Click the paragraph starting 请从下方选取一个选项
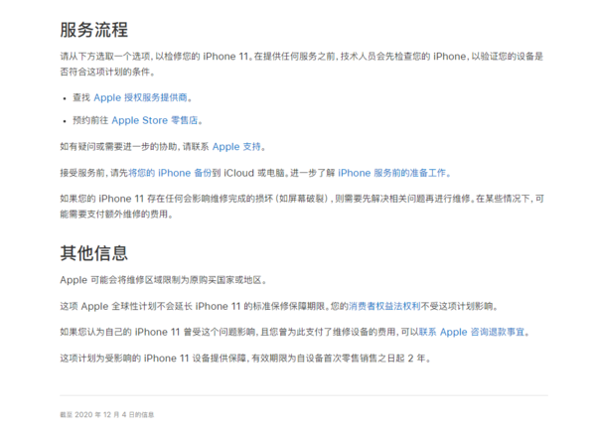The image size is (596, 434). pos(302,64)
